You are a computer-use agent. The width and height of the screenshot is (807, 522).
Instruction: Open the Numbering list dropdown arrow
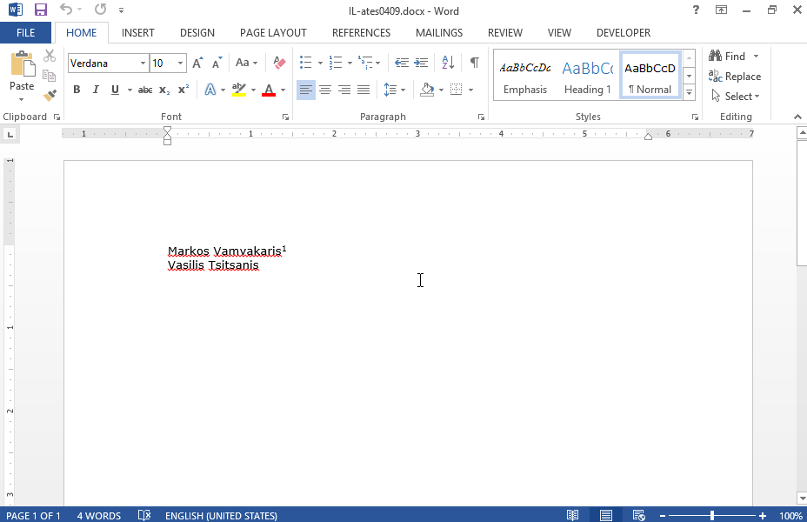click(x=350, y=64)
